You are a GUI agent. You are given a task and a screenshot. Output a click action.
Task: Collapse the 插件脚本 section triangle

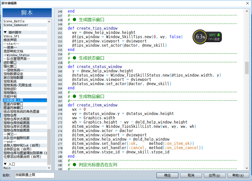[x=5, y=32]
